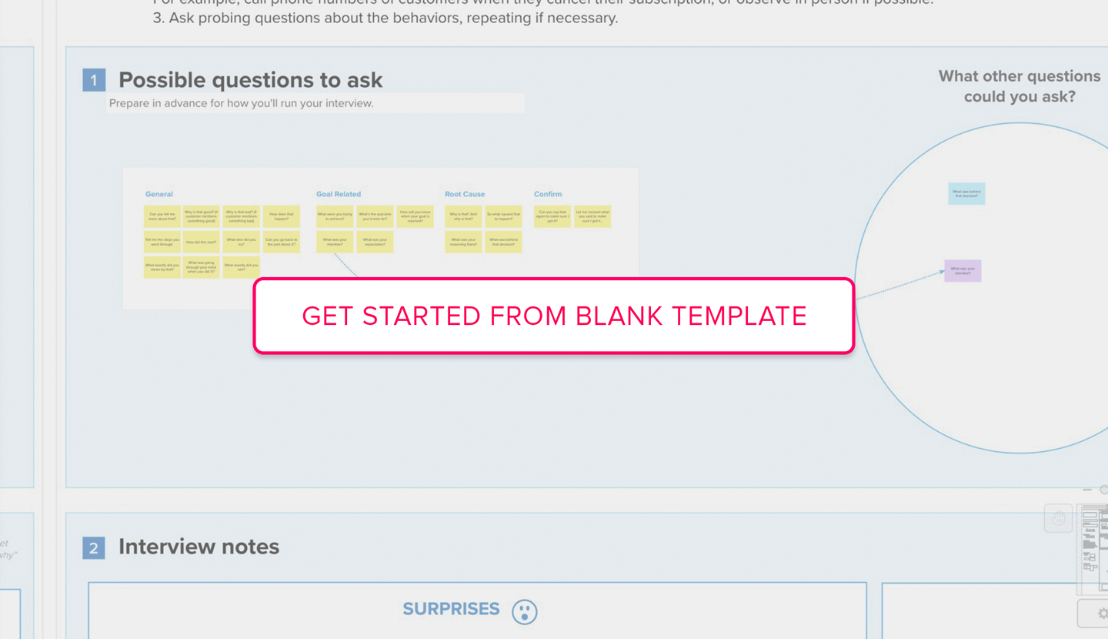Click the number 2 section badge
The height and width of the screenshot is (639, 1108).
pos(94,547)
